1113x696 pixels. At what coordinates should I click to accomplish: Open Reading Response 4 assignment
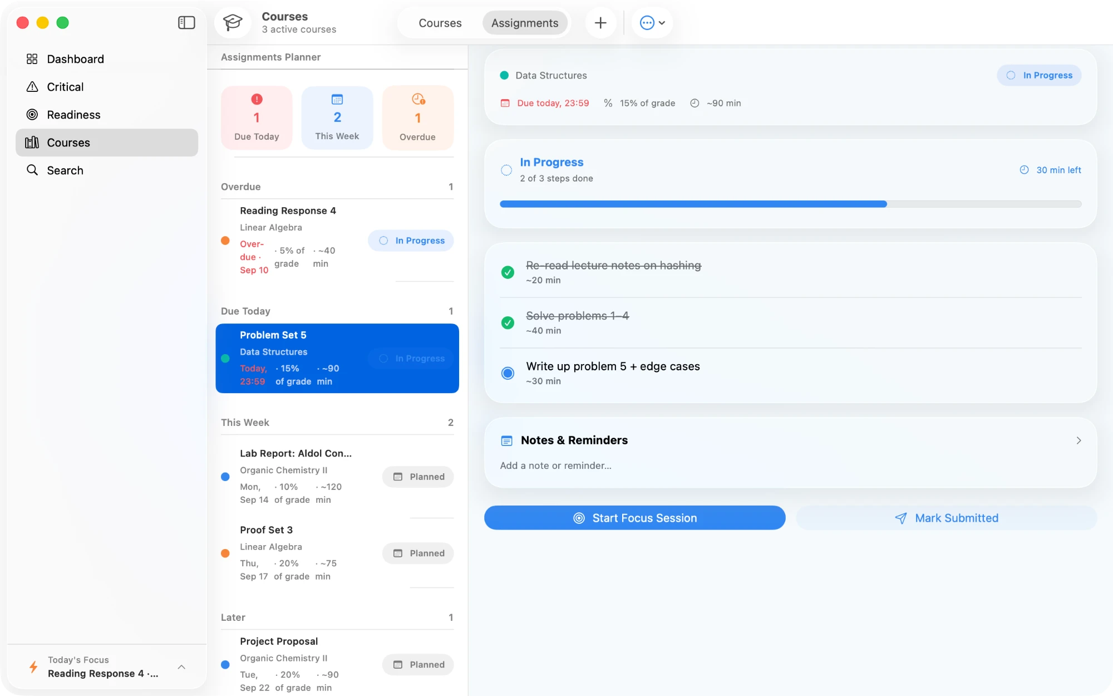click(337, 241)
